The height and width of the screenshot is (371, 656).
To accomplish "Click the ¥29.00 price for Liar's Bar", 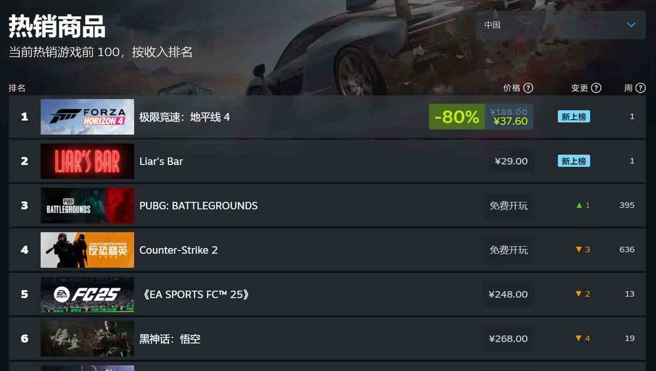I will 511,161.
